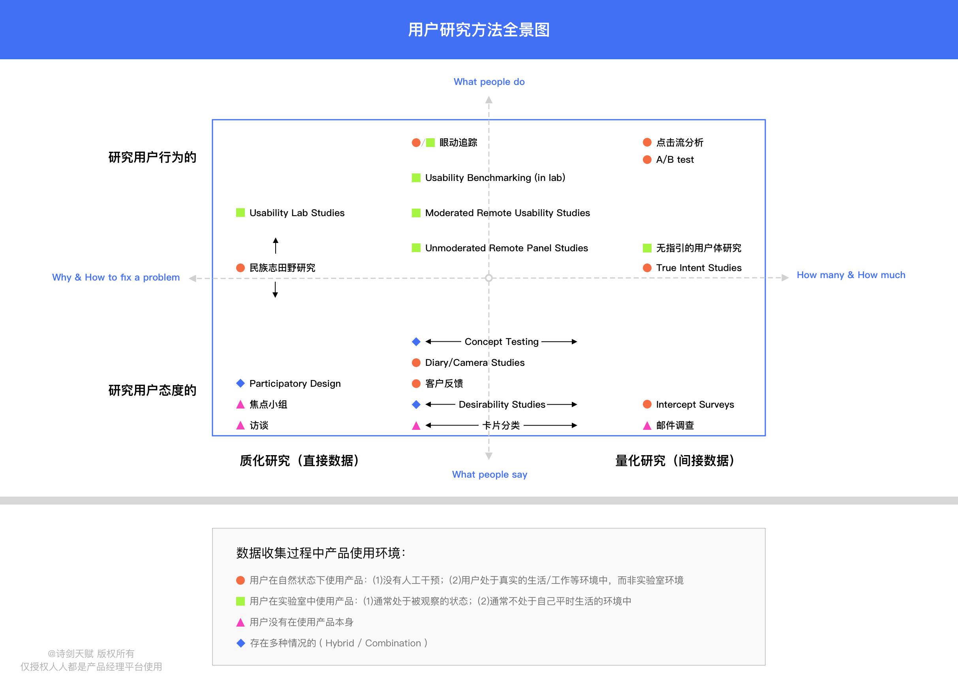
Task: Click the circle at the axes' center intersection
Action: click(489, 278)
